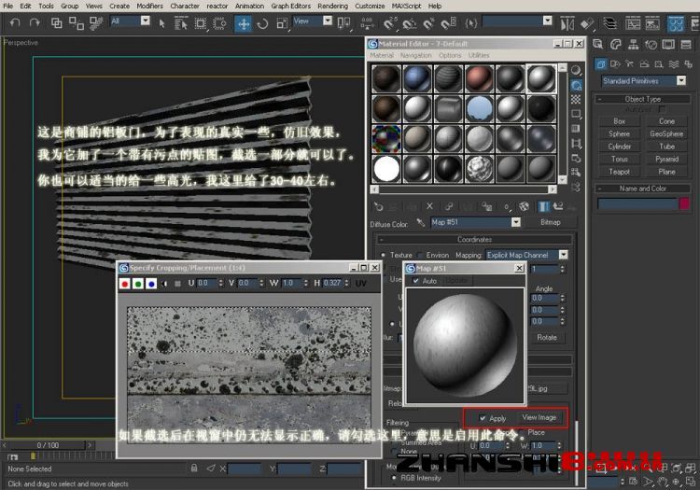Click the GeoSphere button
700x490 pixels.
coord(666,133)
